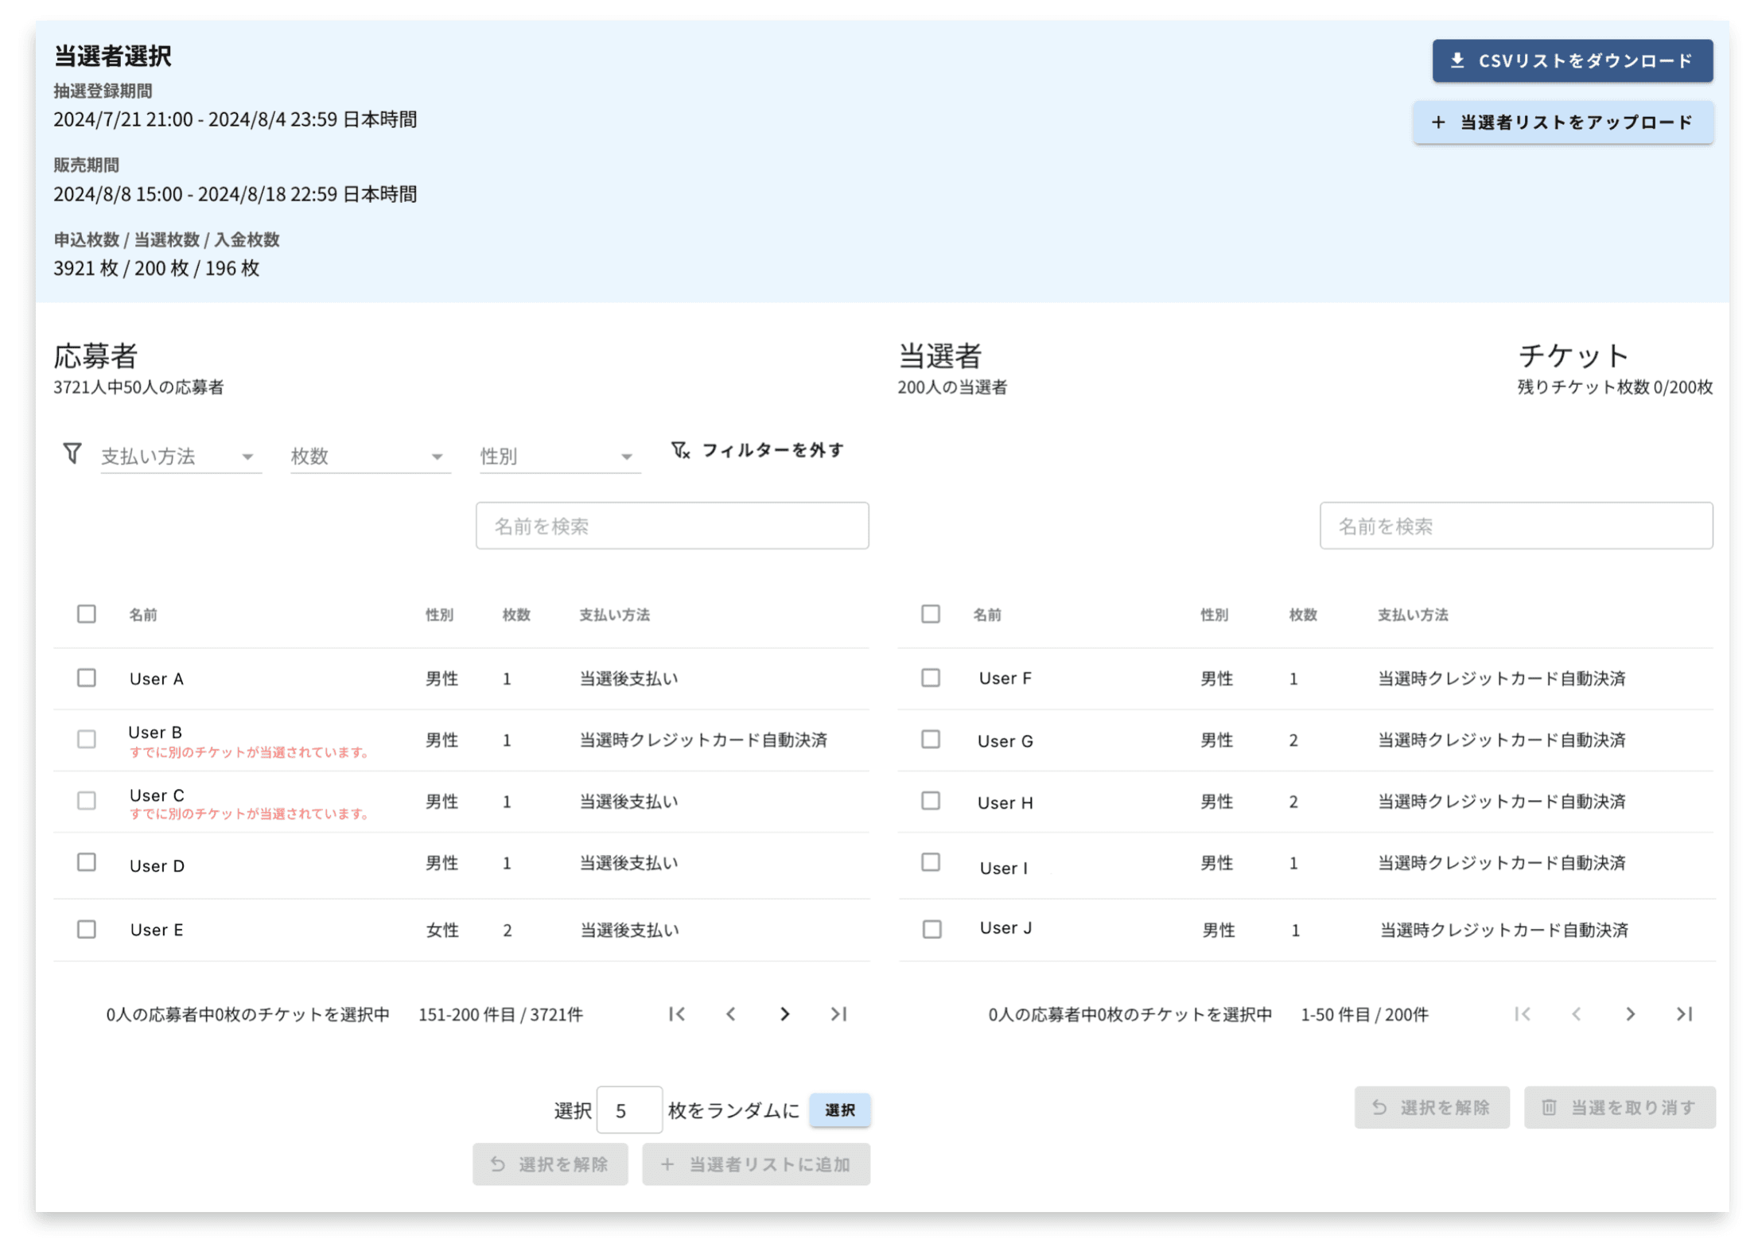This screenshot has width=1758, height=1247.
Task: Jump to applicants' last page icon
Action: (838, 1014)
